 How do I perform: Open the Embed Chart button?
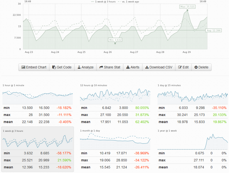34,67
